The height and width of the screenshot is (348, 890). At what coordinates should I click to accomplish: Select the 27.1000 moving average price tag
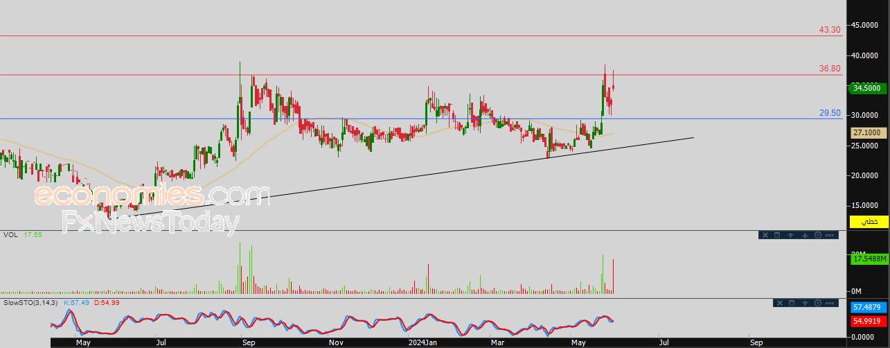[x=869, y=132]
